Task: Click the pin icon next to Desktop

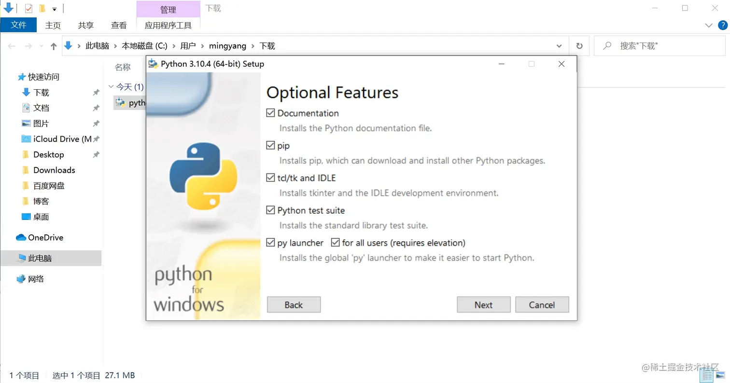Action: click(96, 155)
